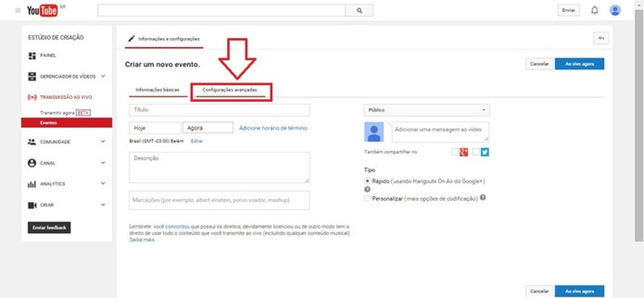Click the search magnifier button

point(359,10)
